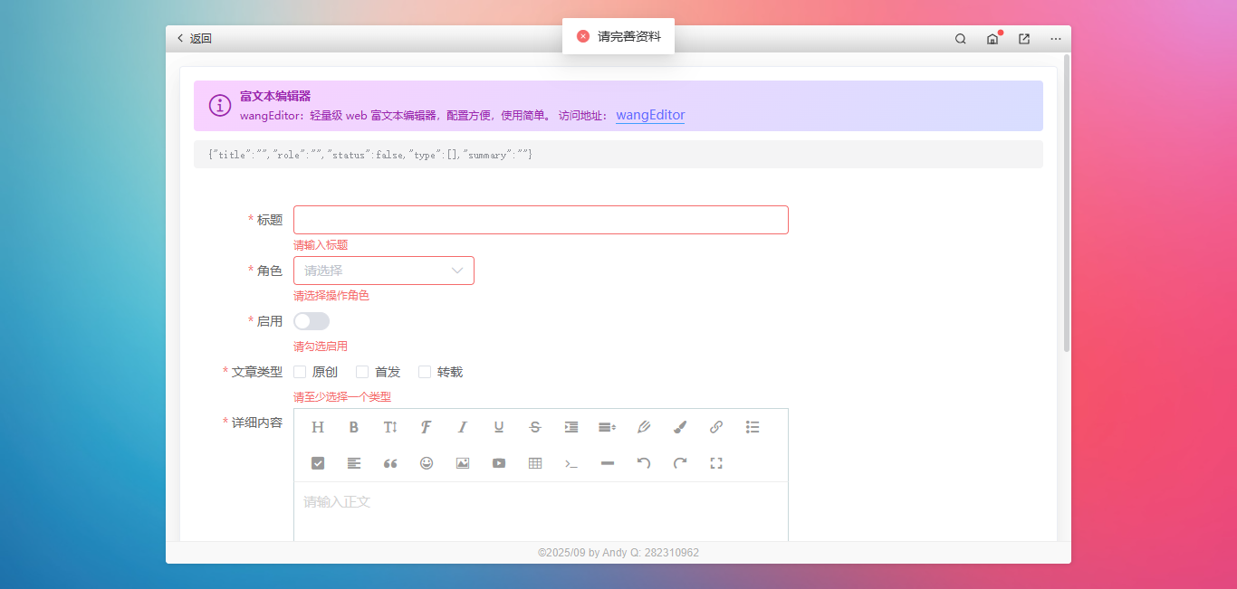The image size is (1237, 589).
Task: Click the insert table icon
Action: 535,463
